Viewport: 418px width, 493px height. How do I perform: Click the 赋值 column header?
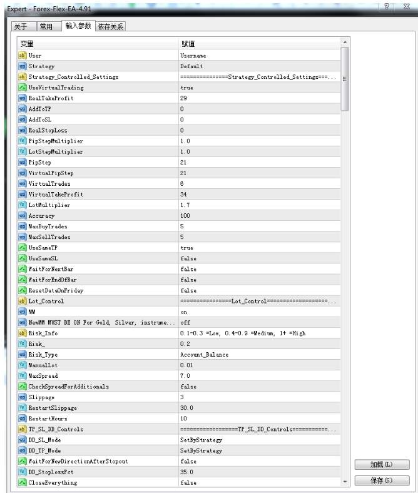click(x=260, y=44)
